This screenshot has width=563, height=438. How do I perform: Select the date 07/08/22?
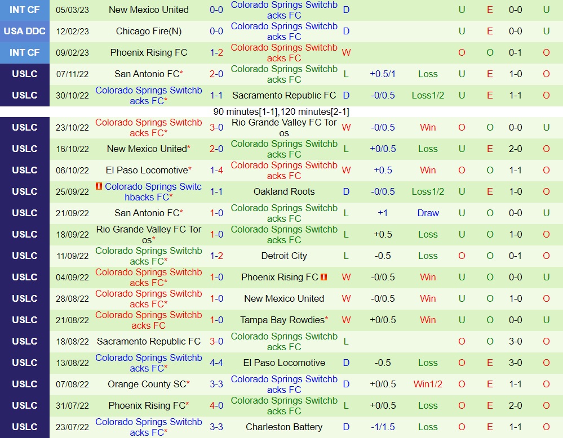click(72, 384)
